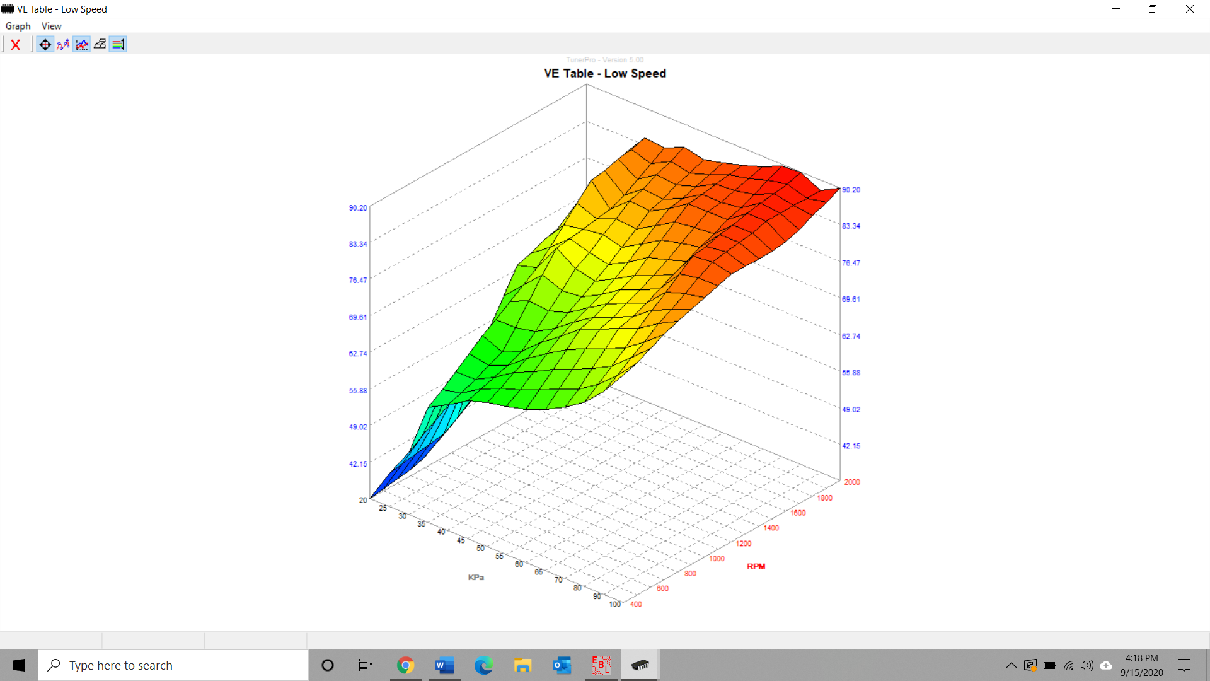Show hidden system tray icons chevron
This screenshot has width=1210, height=681.
pyautogui.click(x=1011, y=665)
